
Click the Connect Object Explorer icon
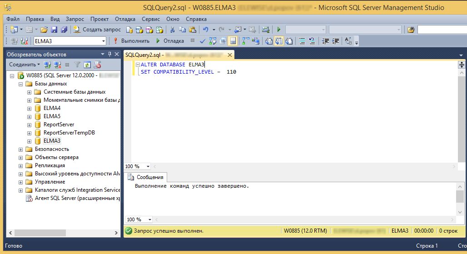point(47,65)
